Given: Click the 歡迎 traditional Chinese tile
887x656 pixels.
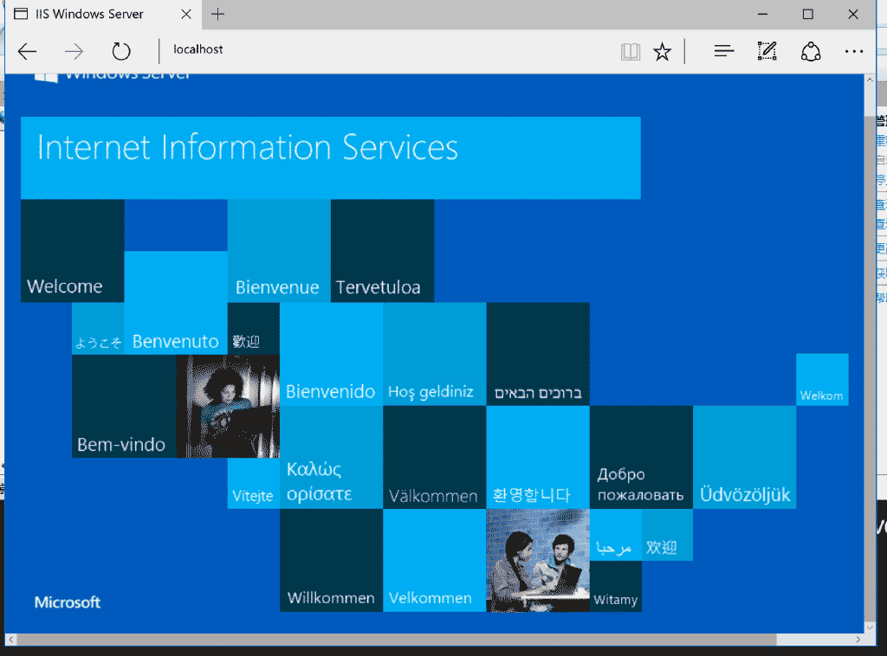Looking at the screenshot, I should click(254, 328).
